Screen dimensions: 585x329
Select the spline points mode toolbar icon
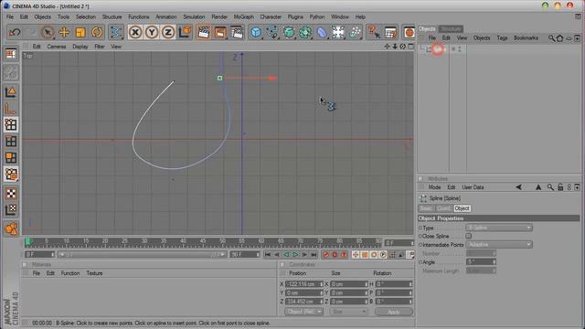pos(116,32)
